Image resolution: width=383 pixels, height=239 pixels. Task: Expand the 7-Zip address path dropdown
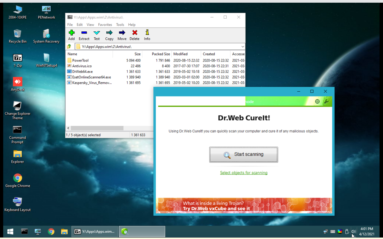pyautogui.click(x=242, y=47)
